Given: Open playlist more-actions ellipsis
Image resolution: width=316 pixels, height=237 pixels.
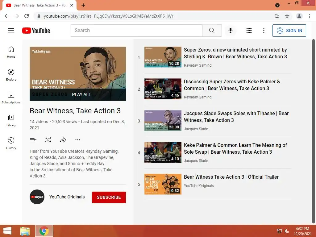Looking at the screenshot, I should [x=77, y=140].
